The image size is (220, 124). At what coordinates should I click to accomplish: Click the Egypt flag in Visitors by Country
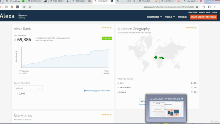[118, 83]
